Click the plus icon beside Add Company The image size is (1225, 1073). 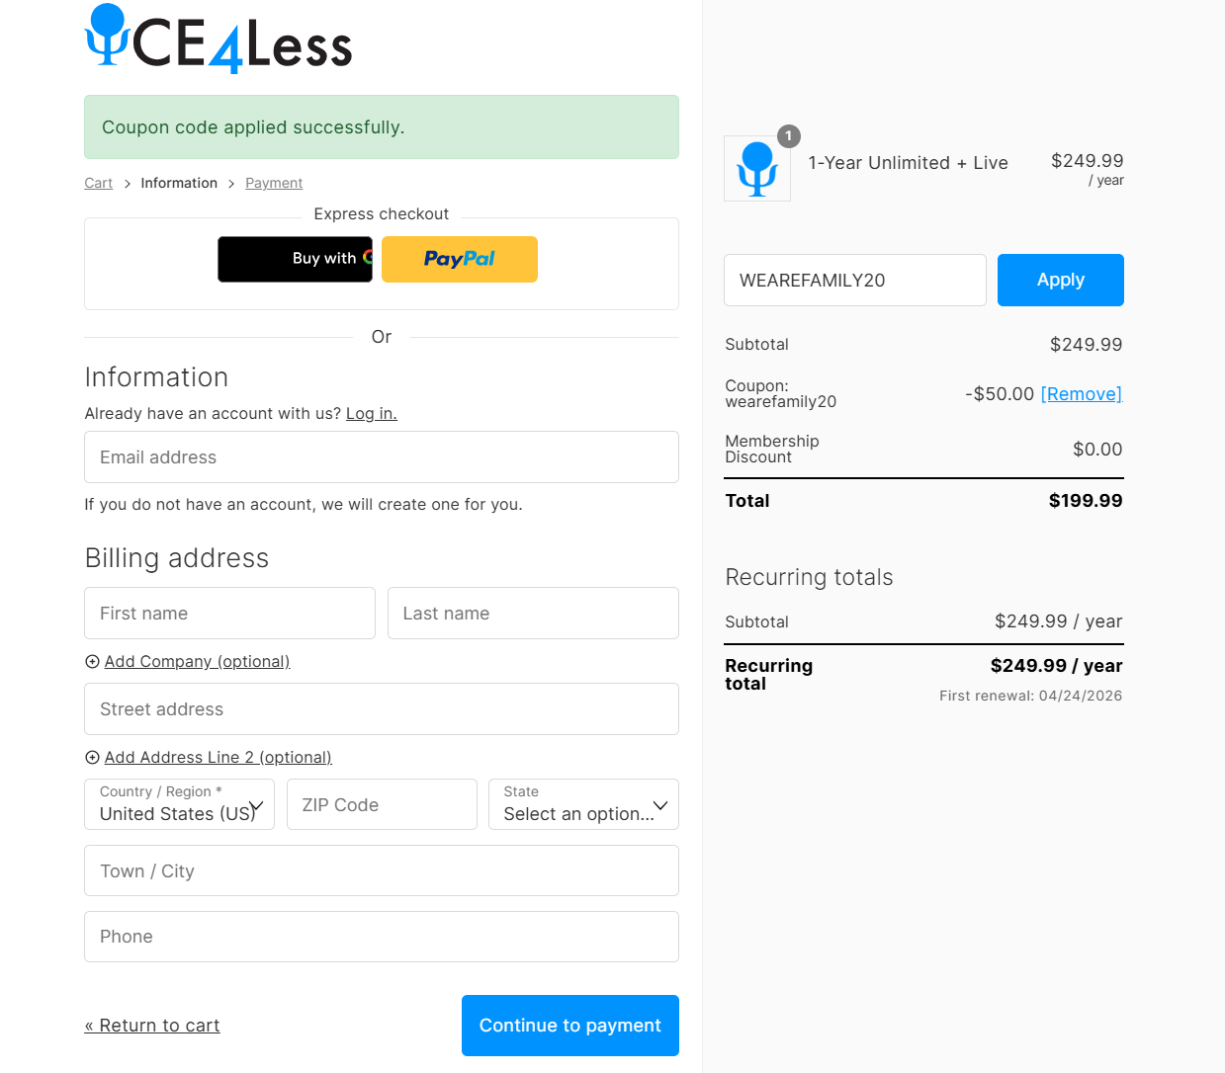[92, 662]
